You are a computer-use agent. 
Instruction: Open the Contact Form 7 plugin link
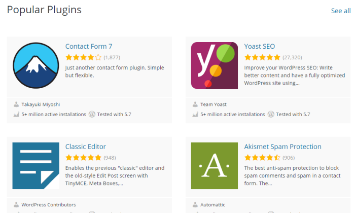point(89,46)
